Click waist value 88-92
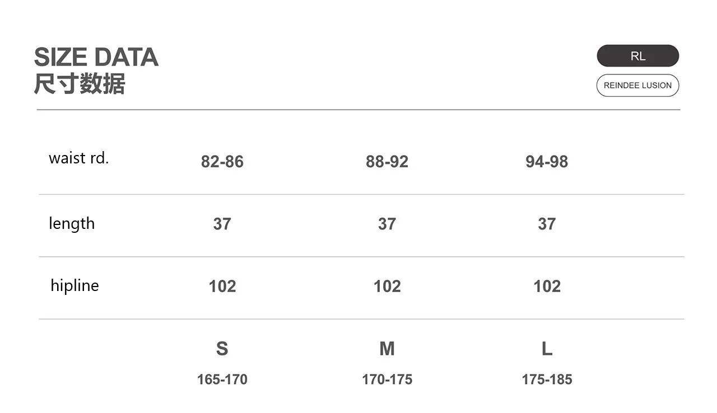The width and height of the screenshot is (717, 413). tap(387, 162)
